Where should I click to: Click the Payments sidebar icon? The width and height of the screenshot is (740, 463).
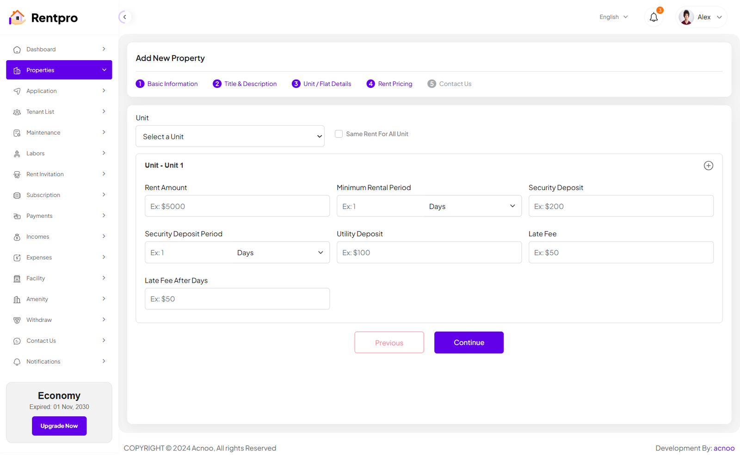coord(17,216)
